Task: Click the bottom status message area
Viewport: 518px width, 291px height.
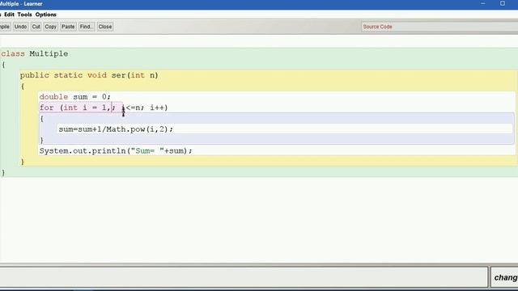Action: click(x=244, y=277)
